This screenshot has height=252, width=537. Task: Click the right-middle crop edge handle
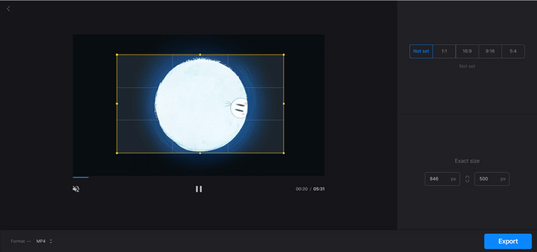(283, 104)
